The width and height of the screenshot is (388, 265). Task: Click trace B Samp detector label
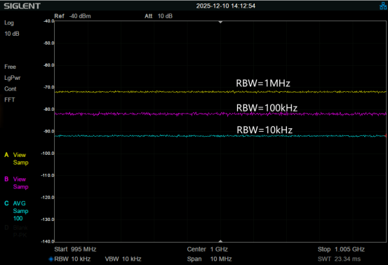21,187
